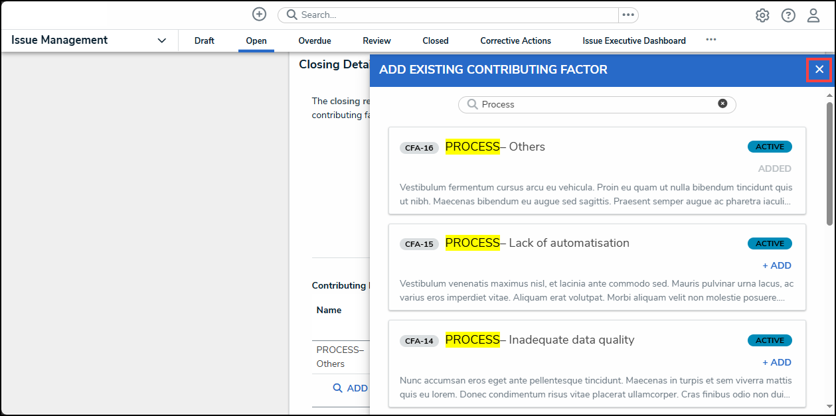
Task: Expand the Issue Management dropdown
Action: click(x=161, y=40)
